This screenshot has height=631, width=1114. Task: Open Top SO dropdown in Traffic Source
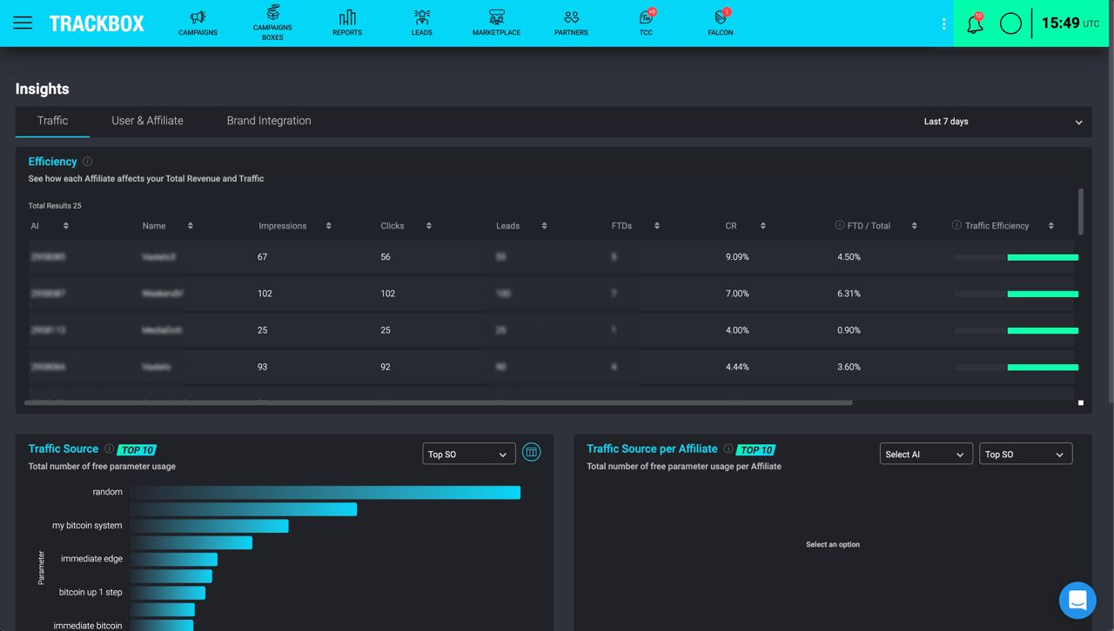[x=468, y=455]
